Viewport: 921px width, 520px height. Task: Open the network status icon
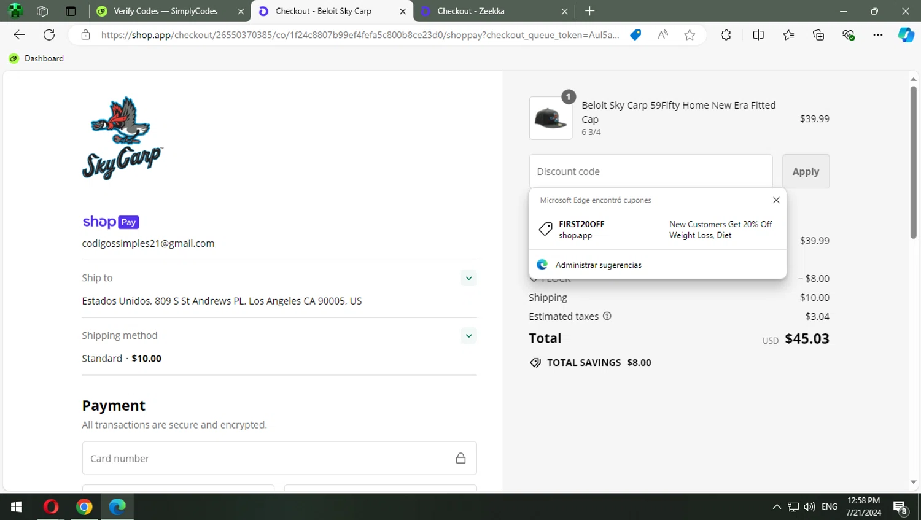793,506
